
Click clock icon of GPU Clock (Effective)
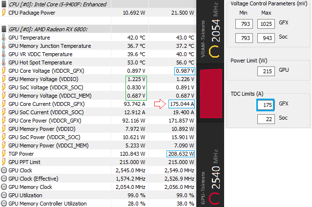[4, 179]
